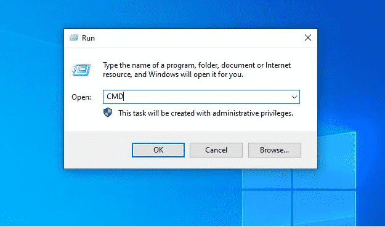Click the small Run icon in the title bar
The image size is (385, 227).
pyautogui.click(x=74, y=38)
